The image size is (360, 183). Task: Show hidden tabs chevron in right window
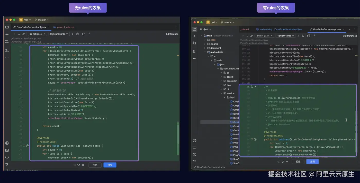click(x=350, y=29)
